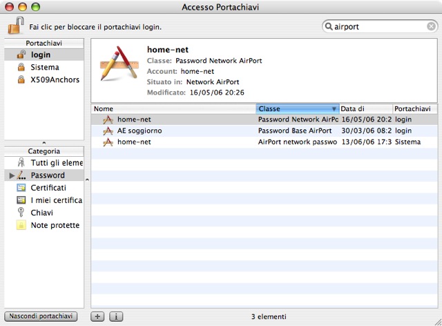Click the splitter handle between Portachiavi and Categoria

(44, 143)
